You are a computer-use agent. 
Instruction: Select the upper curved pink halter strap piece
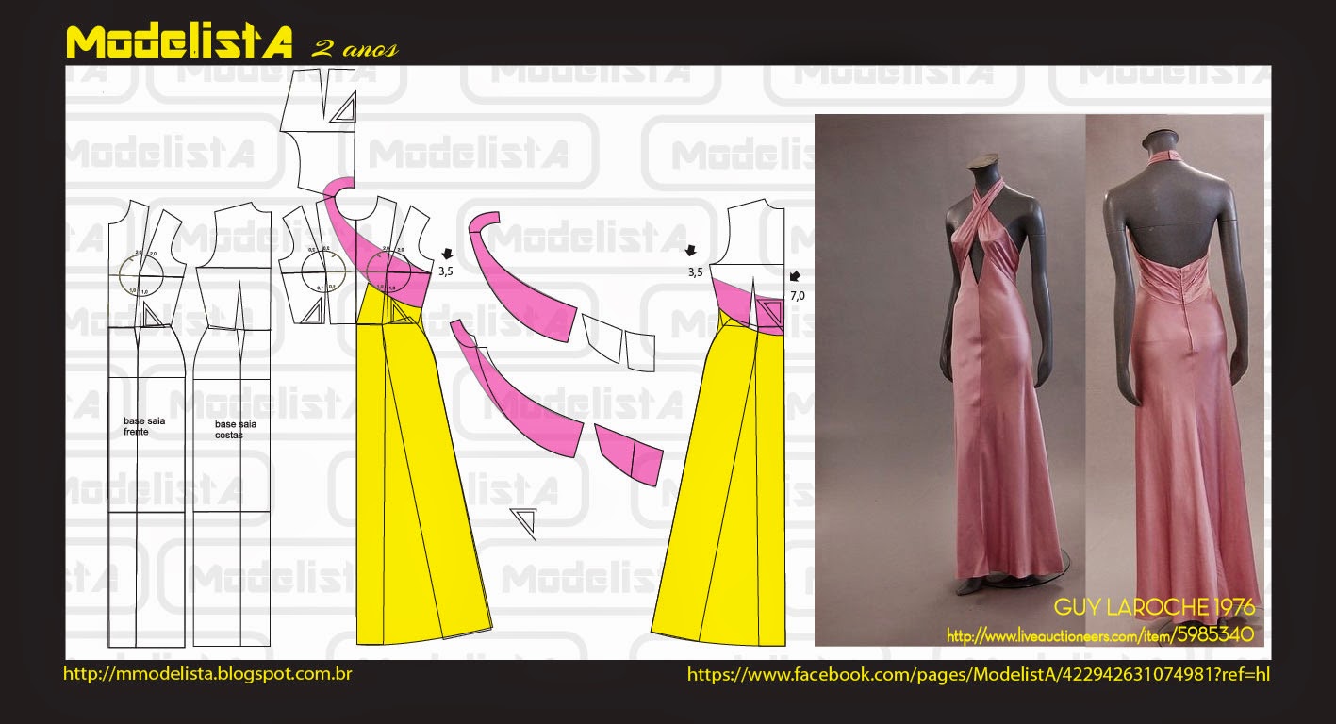point(519,278)
